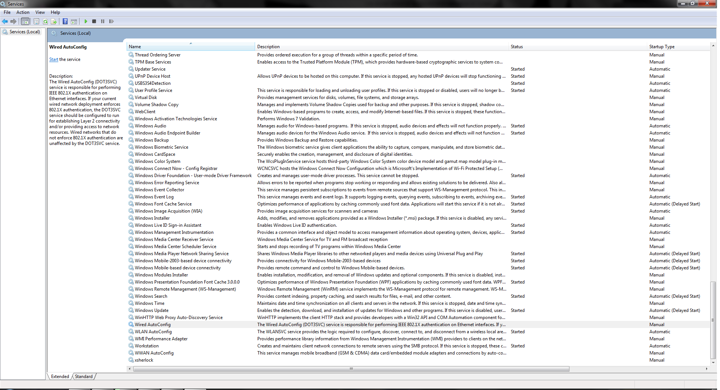Viewport: 720px width, 390px height.
Task: Select the Volume Shadow Copy service
Action: click(x=418, y=105)
